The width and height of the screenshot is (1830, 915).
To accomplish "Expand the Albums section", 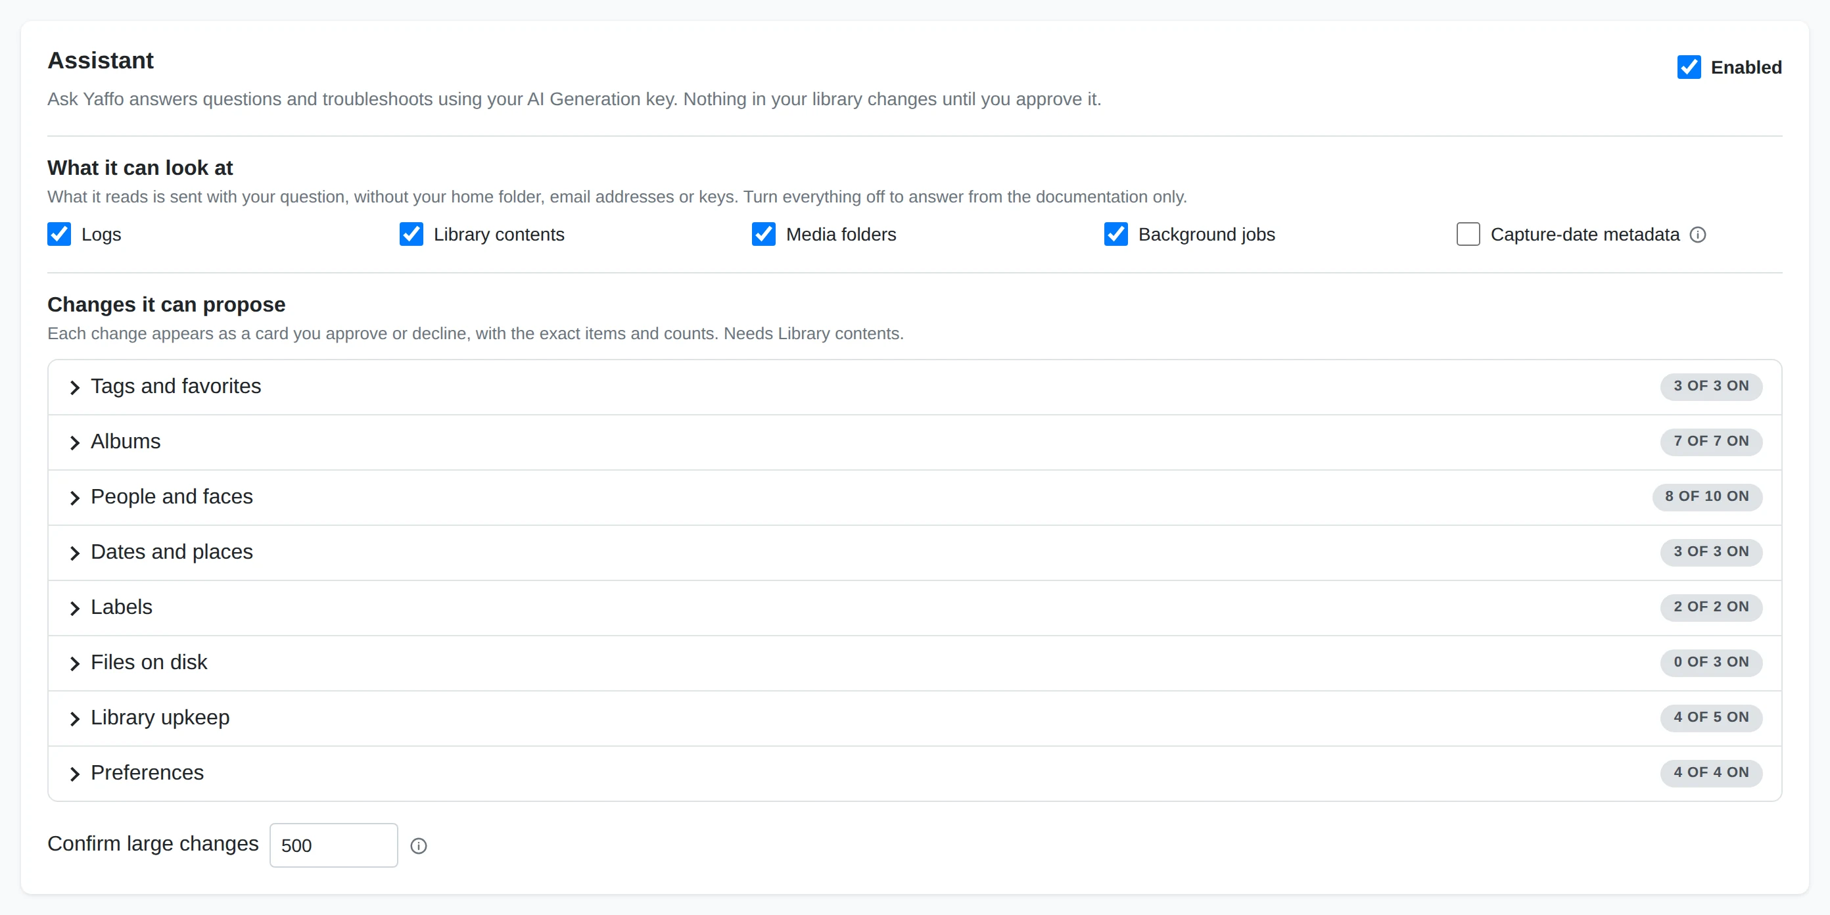I will tap(914, 442).
